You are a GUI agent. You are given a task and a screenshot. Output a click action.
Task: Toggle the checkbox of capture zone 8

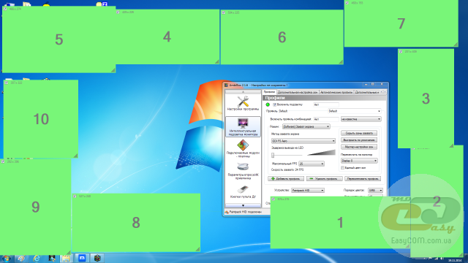(75, 197)
